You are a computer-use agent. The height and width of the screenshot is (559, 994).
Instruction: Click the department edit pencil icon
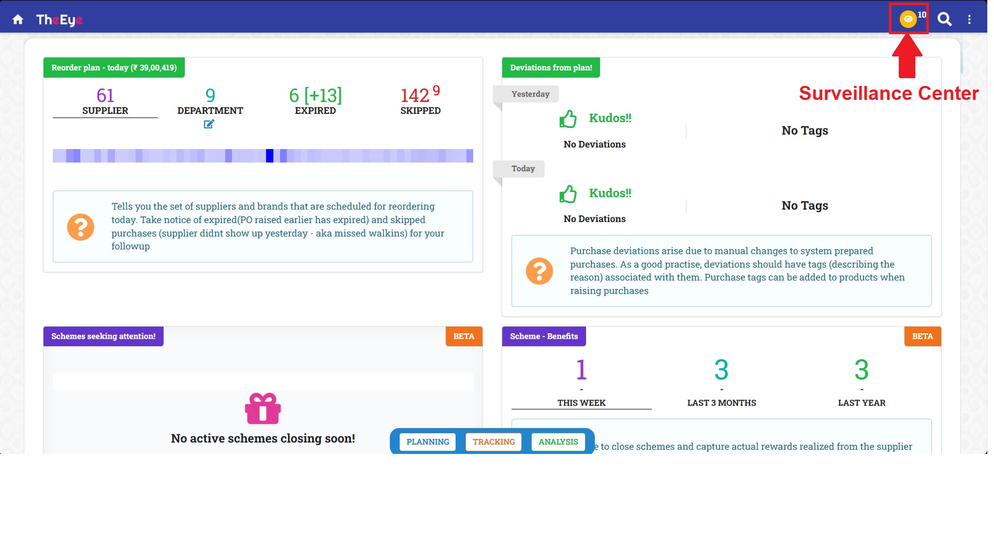[209, 124]
